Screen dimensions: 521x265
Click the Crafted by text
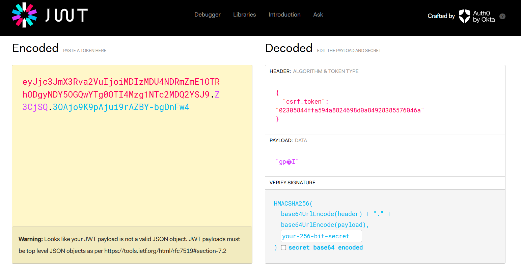click(441, 16)
